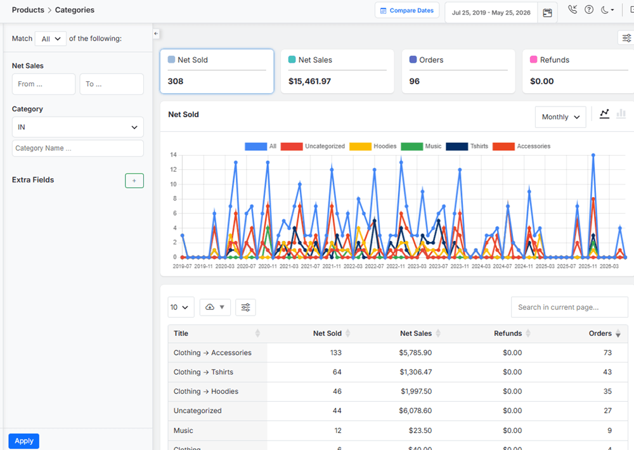The image size is (634, 450).
Task: Toggle the Tshirts legend series
Action: 467,146
